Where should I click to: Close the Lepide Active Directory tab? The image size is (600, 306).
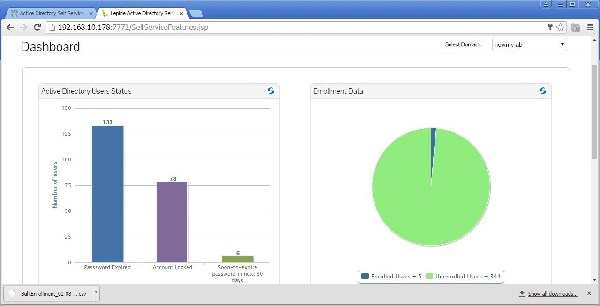[181, 13]
